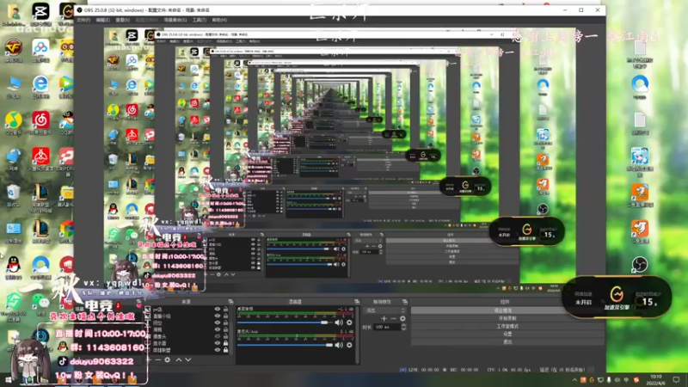This screenshot has height=387, width=688.
Task: Select 摄像头 source row in main sources list
Action: [187, 336]
